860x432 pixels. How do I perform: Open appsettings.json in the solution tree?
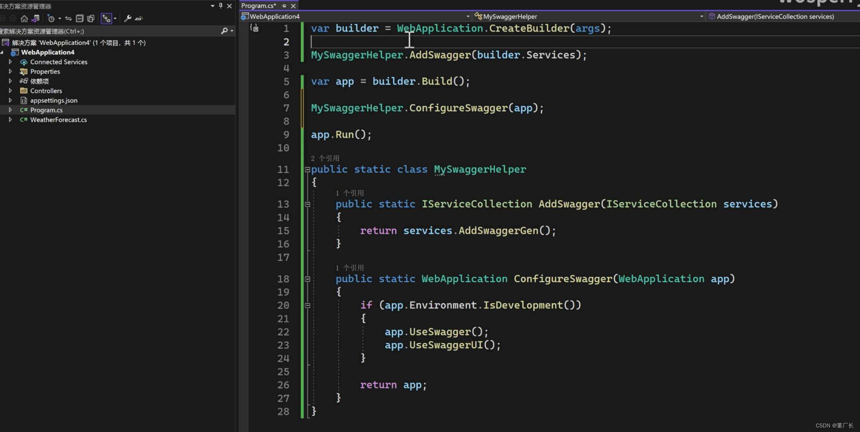coord(54,100)
